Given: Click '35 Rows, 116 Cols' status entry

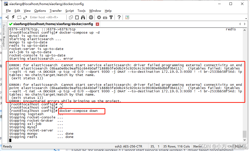Looking at the screenshot, I should click(x=177, y=146).
